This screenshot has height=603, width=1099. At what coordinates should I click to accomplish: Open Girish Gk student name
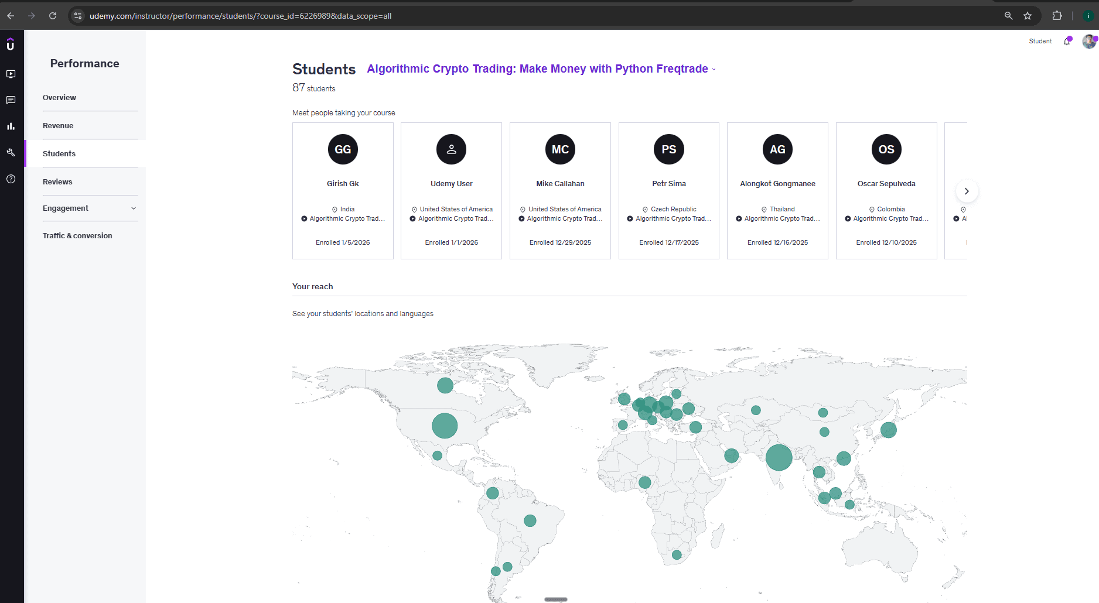[343, 184]
